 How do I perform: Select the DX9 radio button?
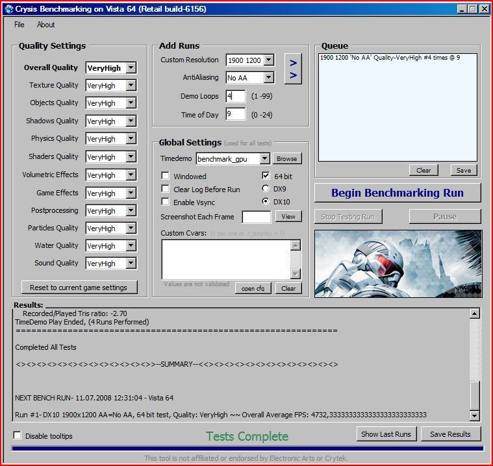point(266,188)
